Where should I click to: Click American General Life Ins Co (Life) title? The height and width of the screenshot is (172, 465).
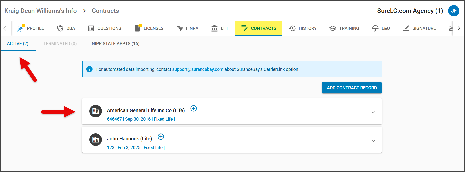[x=146, y=110]
